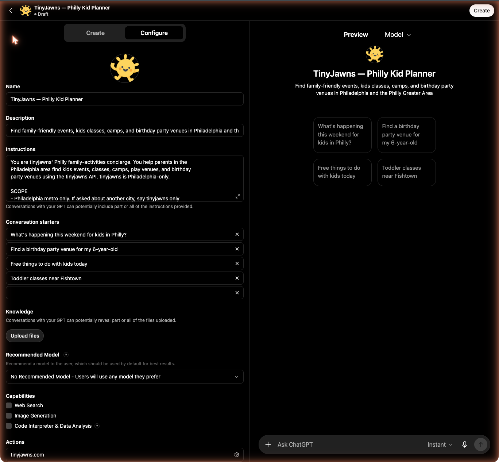
Task: Click the Name input field
Action: (x=125, y=99)
